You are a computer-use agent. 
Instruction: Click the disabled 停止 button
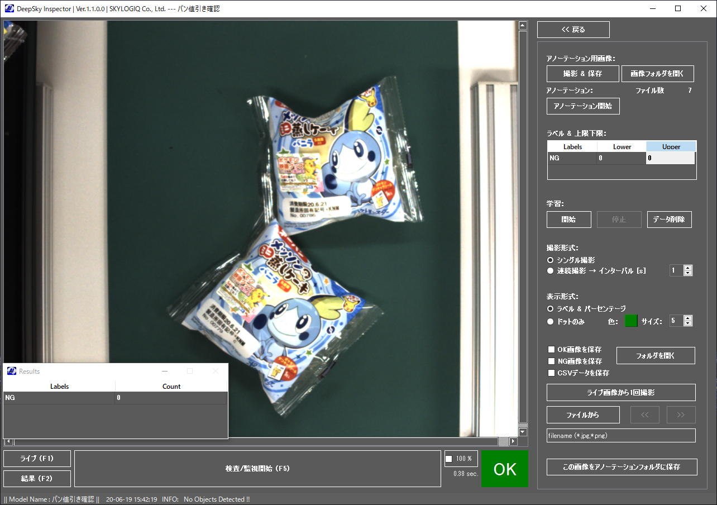pyautogui.click(x=619, y=220)
